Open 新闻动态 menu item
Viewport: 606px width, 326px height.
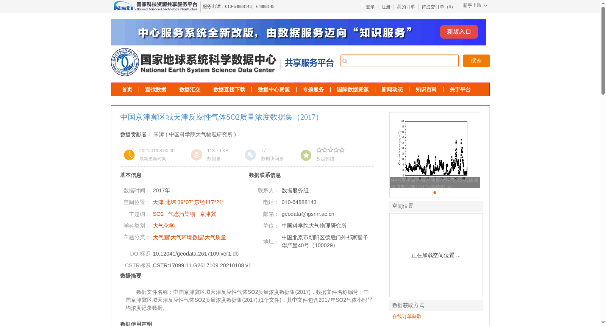[392, 90]
